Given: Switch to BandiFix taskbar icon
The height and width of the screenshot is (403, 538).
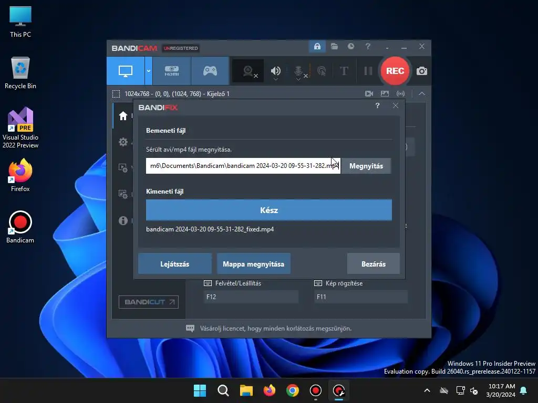Looking at the screenshot, I should coord(339,390).
